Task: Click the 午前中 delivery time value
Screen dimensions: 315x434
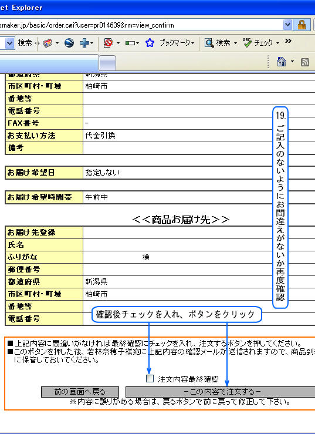Action: pos(97,197)
